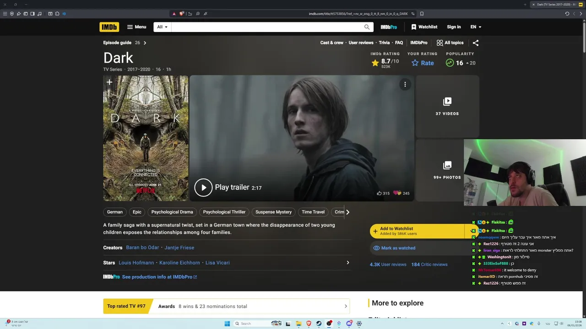586x329 pixels.
Task: Open a new browser tab with plus
Action: 525,5
